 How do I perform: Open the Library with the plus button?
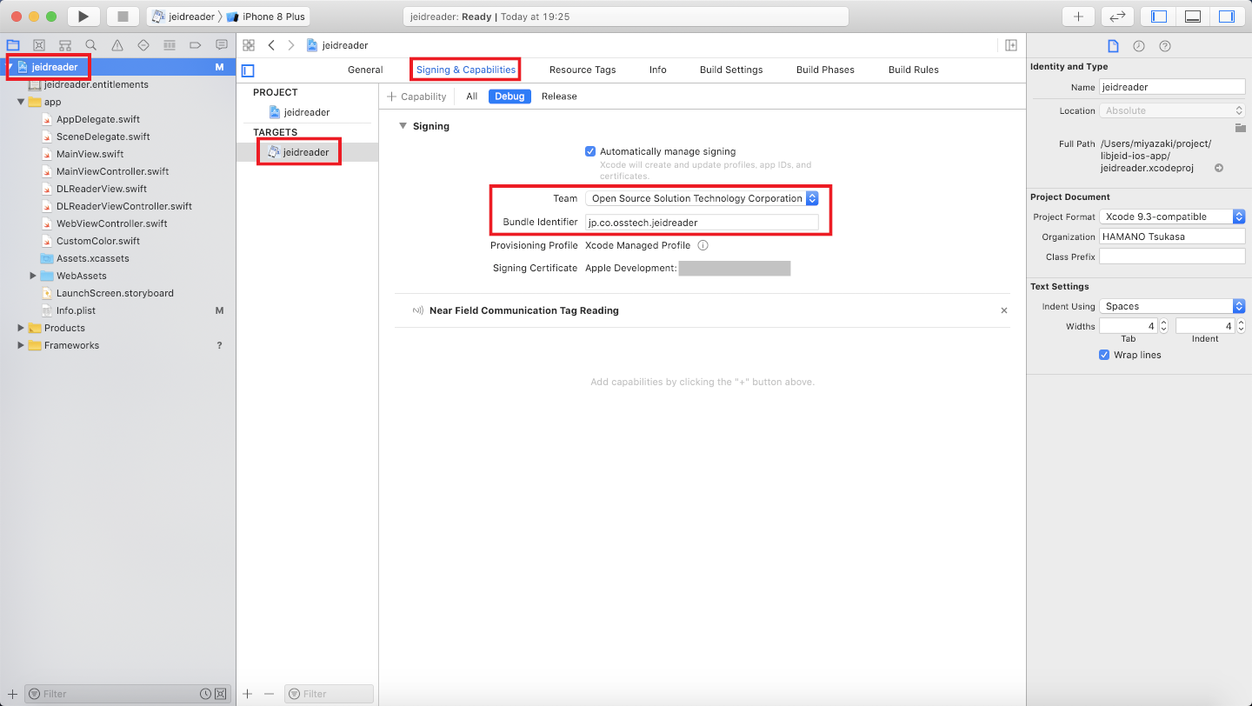pyautogui.click(x=1078, y=17)
